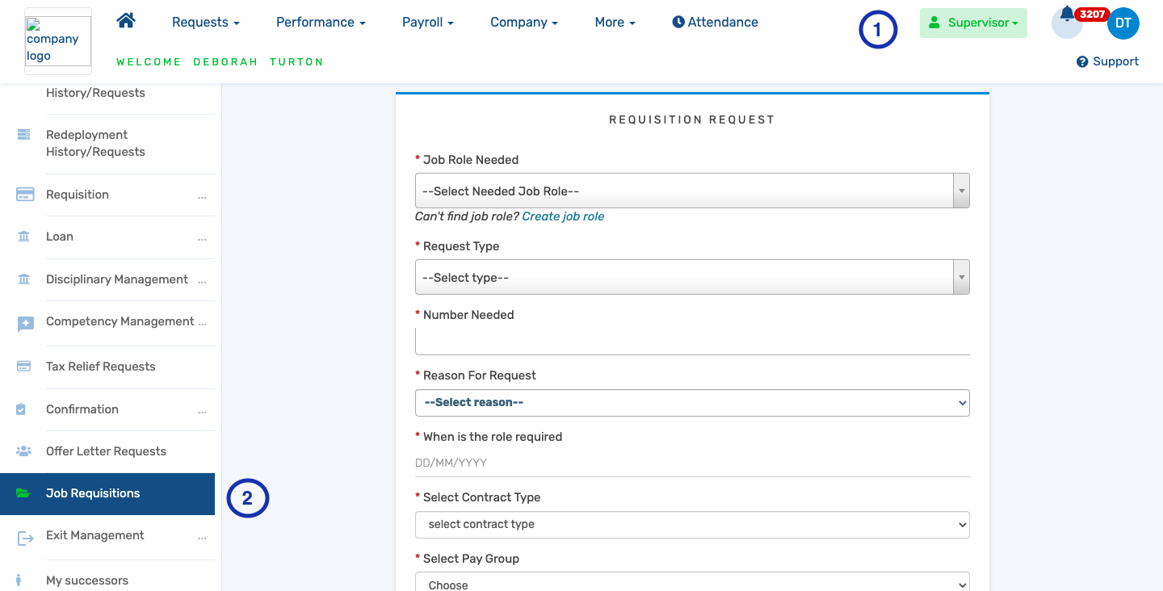Open Offer Letter Requests via its sidebar icon
This screenshot has height=591, width=1163.
coord(24,451)
